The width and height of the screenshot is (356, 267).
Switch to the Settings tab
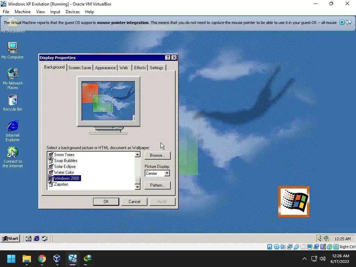pos(156,68)
